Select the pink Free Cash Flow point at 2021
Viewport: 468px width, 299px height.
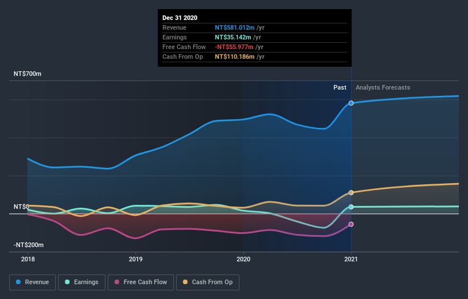[351, 224]
